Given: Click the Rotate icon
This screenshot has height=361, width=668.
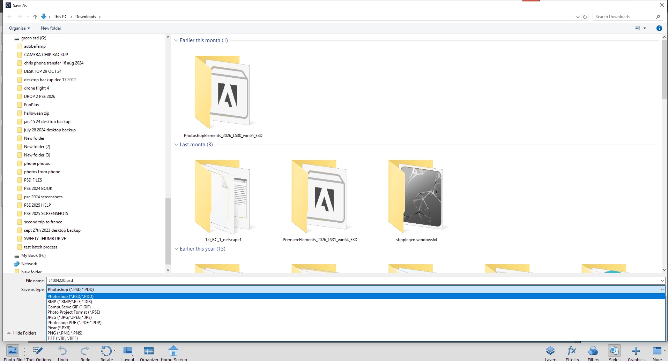Looking at the screenshot, I should (106, 351).
